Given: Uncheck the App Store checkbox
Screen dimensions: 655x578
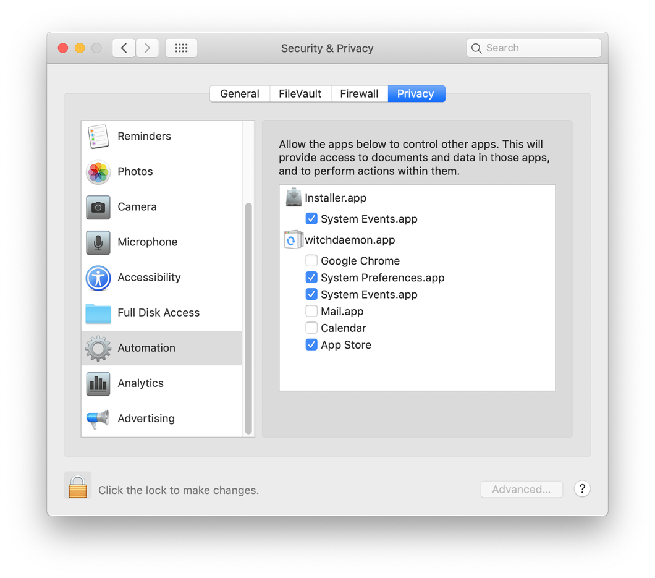Looking at the screenshot, I should click(x=311, y=344).
